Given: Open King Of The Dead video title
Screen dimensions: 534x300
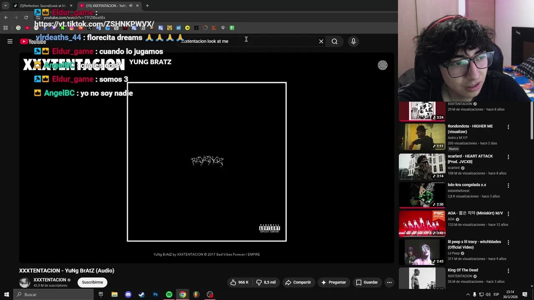Looking at the screenshot, I should click(x=463, y=270).
